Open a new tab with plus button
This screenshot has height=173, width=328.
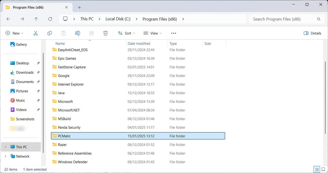point(79,8)
